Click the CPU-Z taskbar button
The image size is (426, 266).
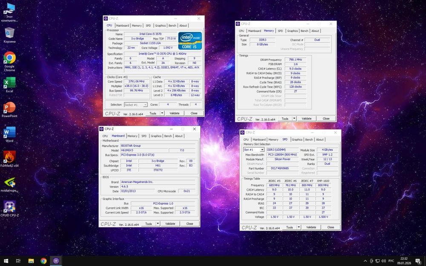(56, 261)
